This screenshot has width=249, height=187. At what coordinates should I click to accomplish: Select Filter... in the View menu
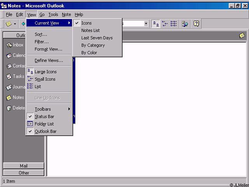click(49, 42)
